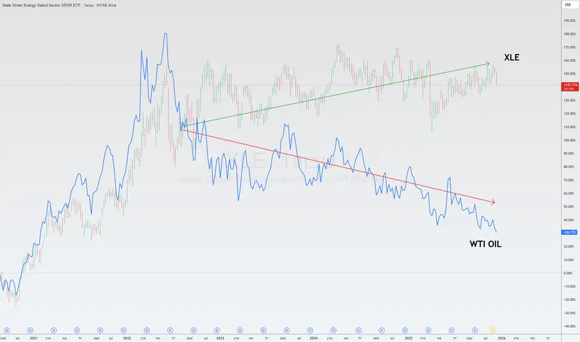Click the -30.00% scale label

[x=569, y=313]
